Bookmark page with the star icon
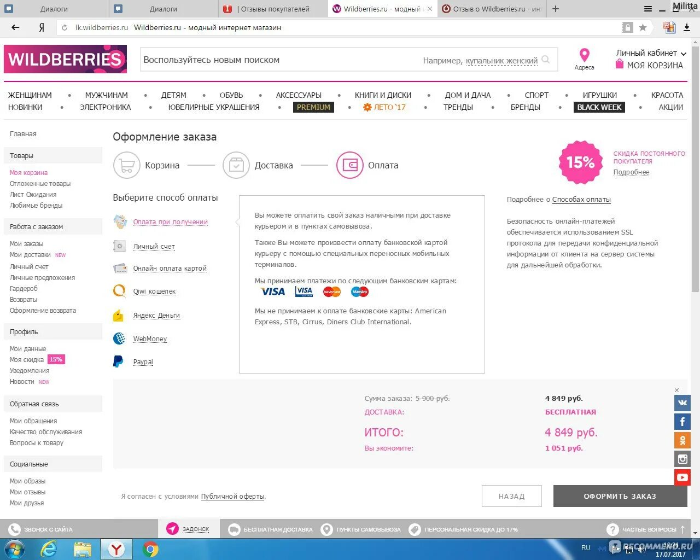The width and height of the screenshot is (700, 560). [643, 27]
